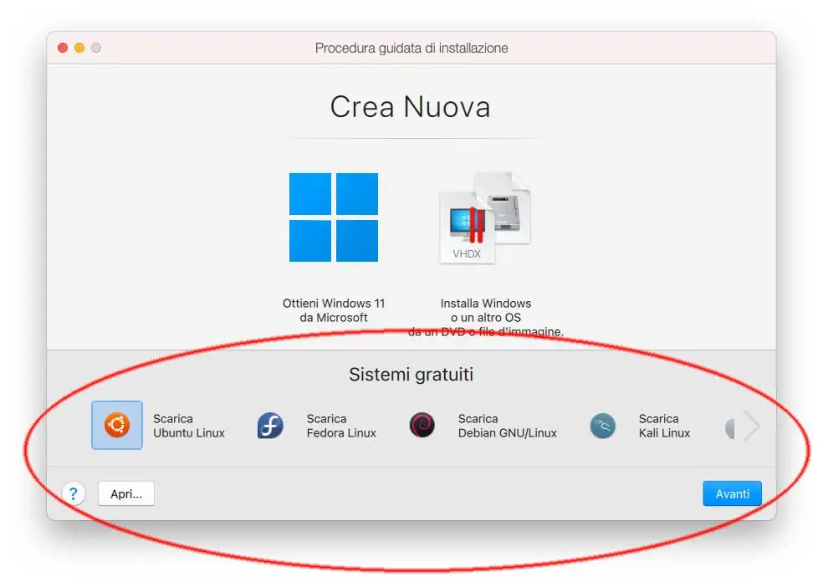The width and height of the screenshot is (823, 582).
Task: Click the Scarica Ubuntu Linux label
Action: click(191, 426)
